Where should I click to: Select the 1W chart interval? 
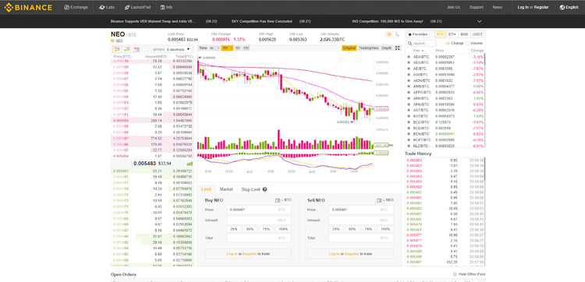coord(246,48)
